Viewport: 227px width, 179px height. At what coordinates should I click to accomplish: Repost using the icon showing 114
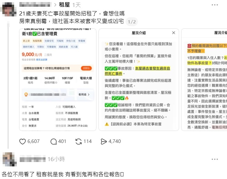pos(79,142)
